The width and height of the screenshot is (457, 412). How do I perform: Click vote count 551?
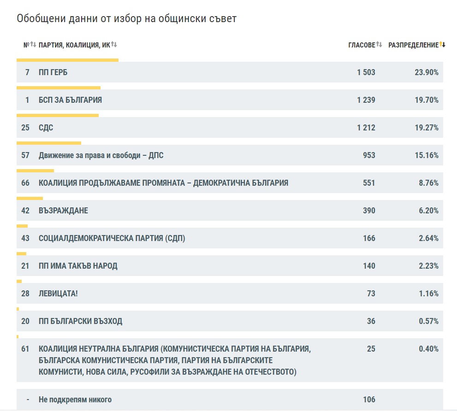click(369, 183)
